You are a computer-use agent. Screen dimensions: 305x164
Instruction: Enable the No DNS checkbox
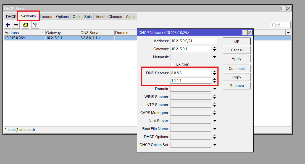(x=172, y=65)
